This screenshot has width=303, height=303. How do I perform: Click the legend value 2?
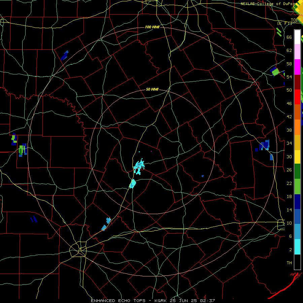click(x=291, y=250)
